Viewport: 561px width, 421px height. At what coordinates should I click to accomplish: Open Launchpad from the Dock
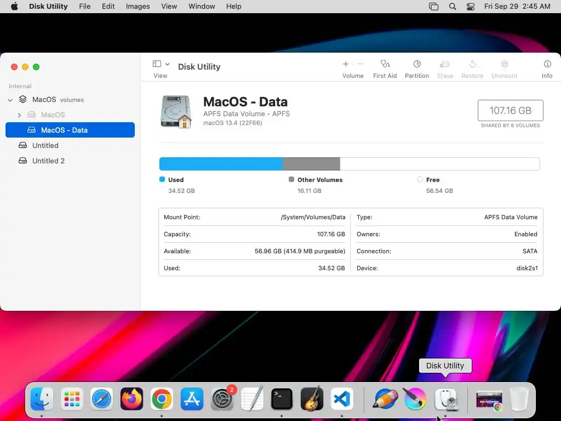pyautogui.click(x=72, y=399)
